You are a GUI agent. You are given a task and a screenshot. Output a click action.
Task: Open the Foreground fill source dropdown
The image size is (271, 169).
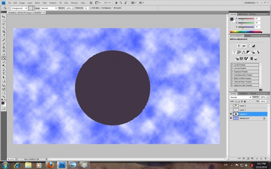pyautogui.click(x=19, y=8)
